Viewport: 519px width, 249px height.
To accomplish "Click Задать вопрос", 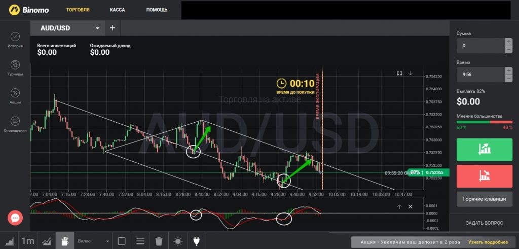I will 484,223.
